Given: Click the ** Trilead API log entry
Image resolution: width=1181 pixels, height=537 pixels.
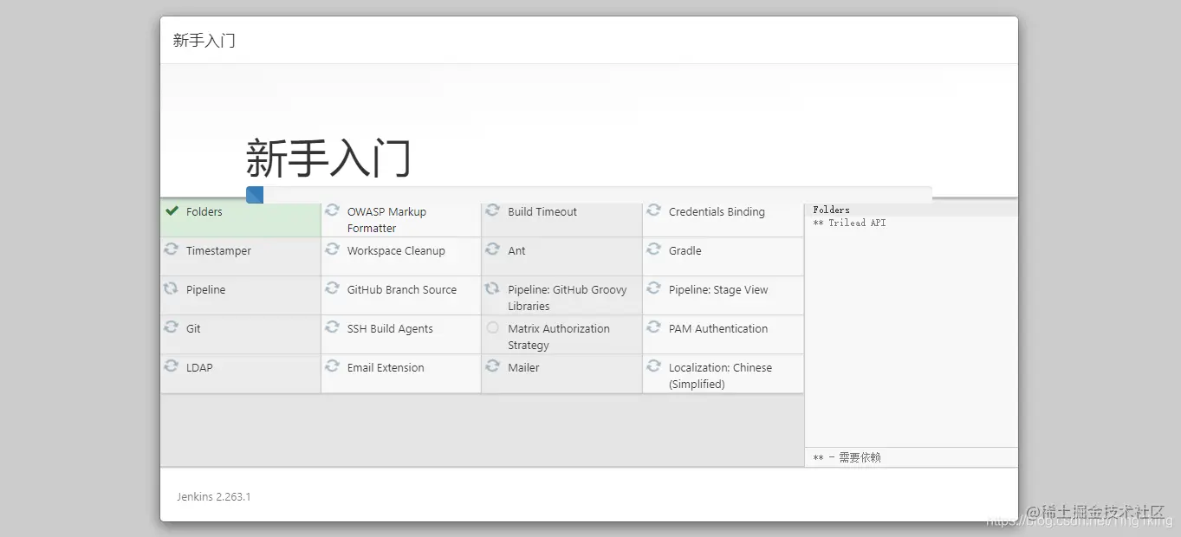Looking at the screenshot, I should (849, 223).
